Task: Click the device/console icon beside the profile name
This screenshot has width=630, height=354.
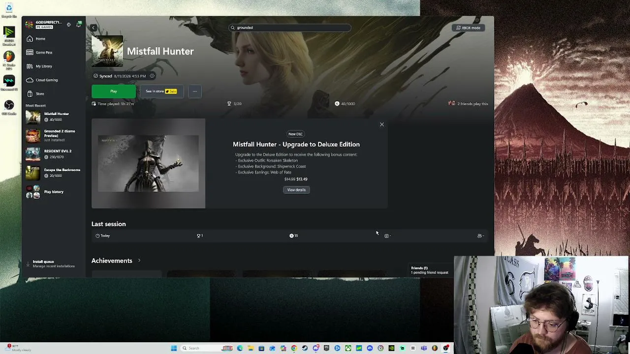Action: (x=68, y=25)
